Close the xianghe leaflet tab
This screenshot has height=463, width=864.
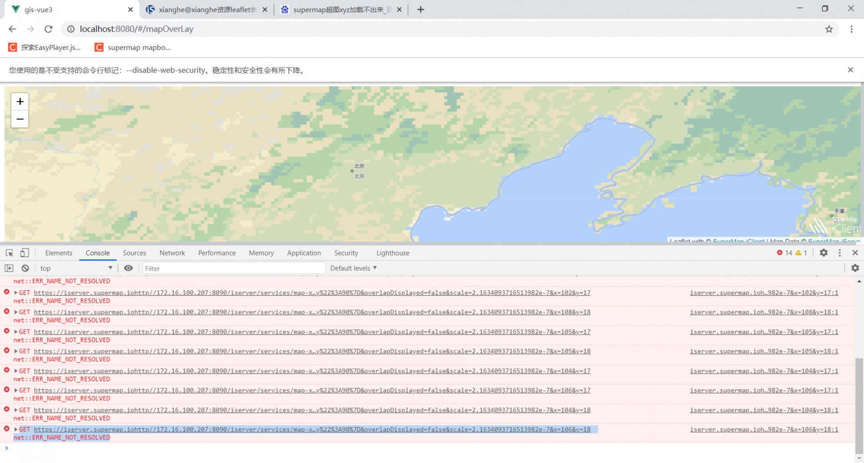click(x=265, y=10)
